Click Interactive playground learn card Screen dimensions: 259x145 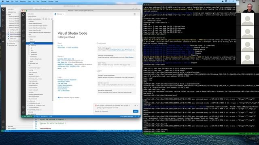(116, 91)
